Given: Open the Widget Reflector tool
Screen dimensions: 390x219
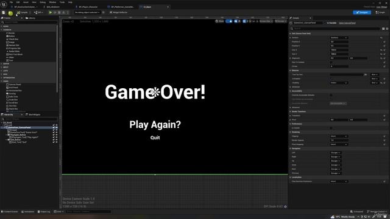Looking at the screenshot, I should point(118,12).
